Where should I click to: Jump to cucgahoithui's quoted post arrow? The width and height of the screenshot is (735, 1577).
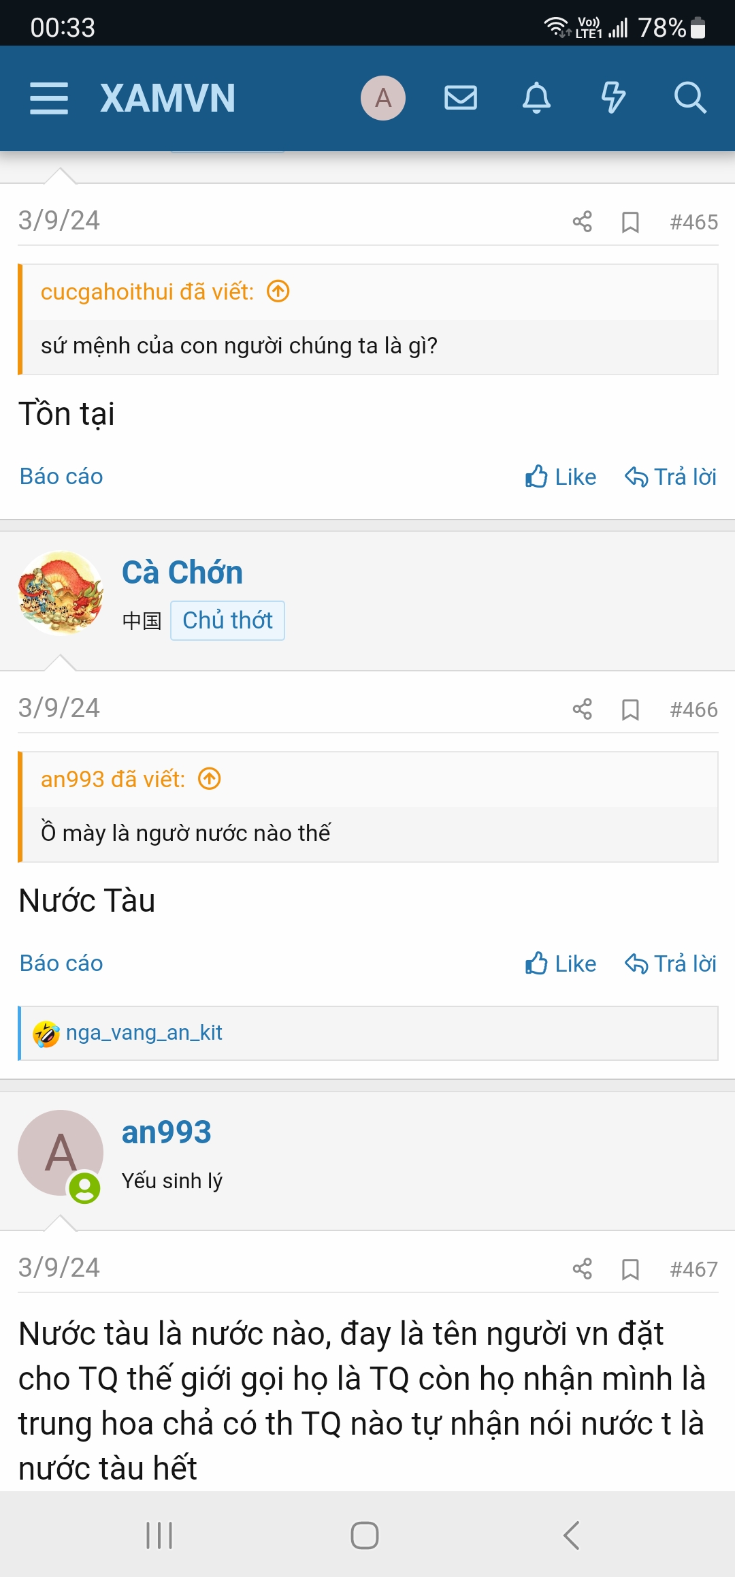tap(278, 291)
